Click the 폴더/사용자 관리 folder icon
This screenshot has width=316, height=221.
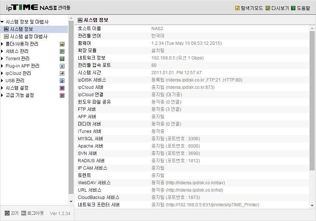(x=62, y=44)
